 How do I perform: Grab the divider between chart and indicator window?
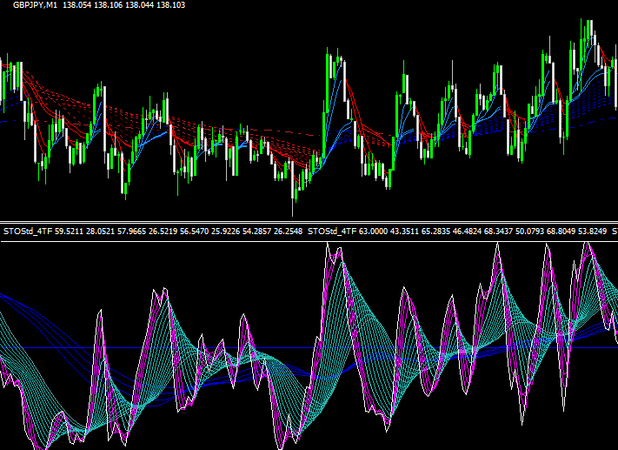click(309, 222)
